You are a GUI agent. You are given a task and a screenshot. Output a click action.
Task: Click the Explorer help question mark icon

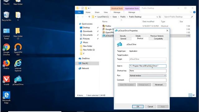194,12
